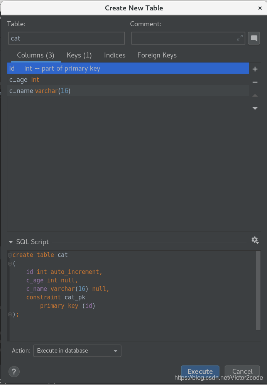Open the Foreign Keys tab
Screen dimensions: 267x385
pos(157,55)
